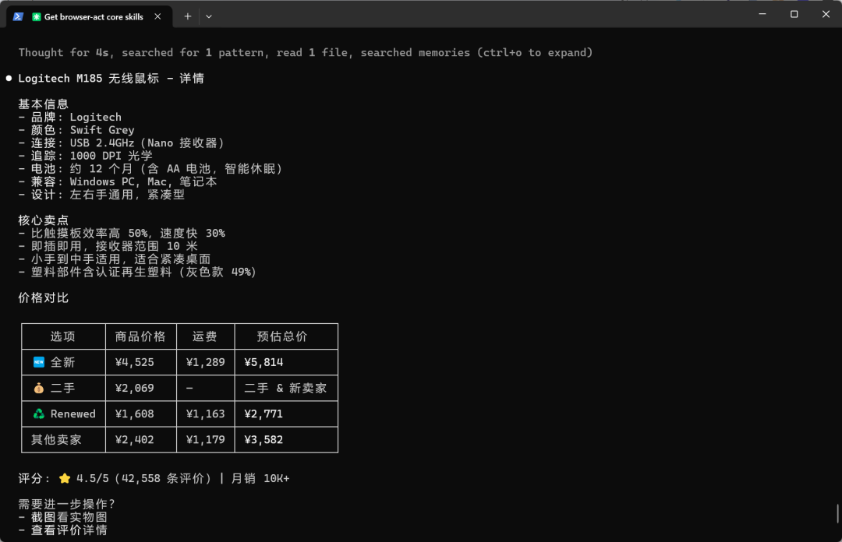Click the 'Logitech M185 无线鼠标 - 详情' heading
Screen dimensions: 842x542
[x=111, y=79]
